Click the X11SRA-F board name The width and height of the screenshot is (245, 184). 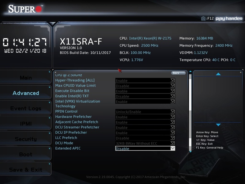coord(81,41)
